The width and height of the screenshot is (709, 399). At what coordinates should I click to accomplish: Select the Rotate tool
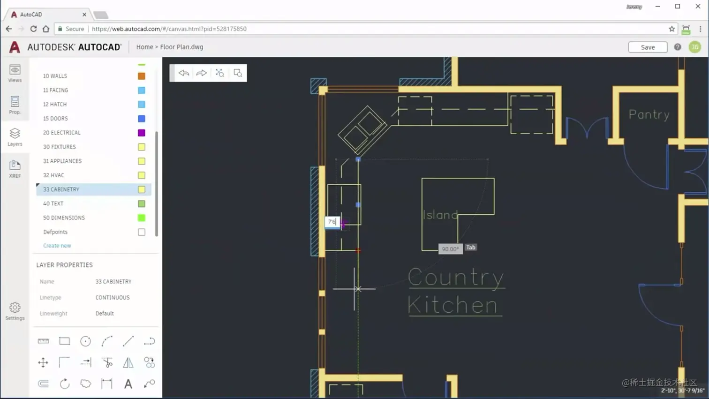click(x=64, y=384)
